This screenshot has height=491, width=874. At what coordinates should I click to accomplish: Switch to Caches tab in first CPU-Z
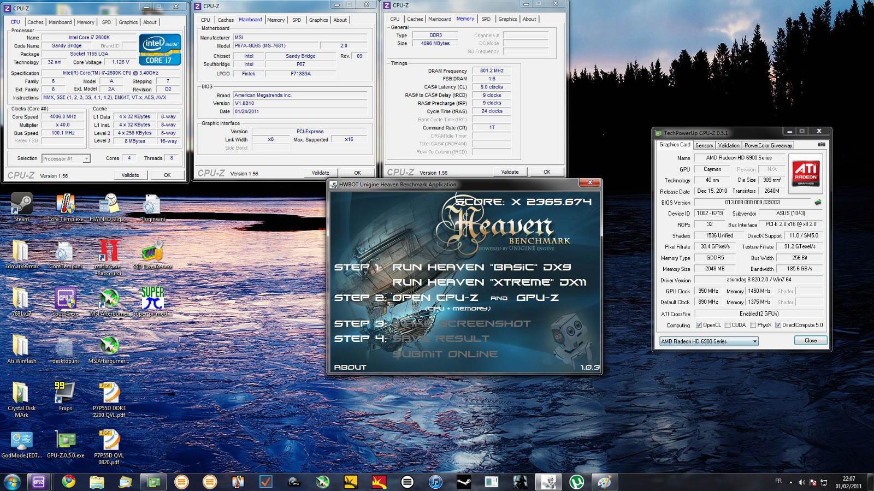tap(36, 22)
